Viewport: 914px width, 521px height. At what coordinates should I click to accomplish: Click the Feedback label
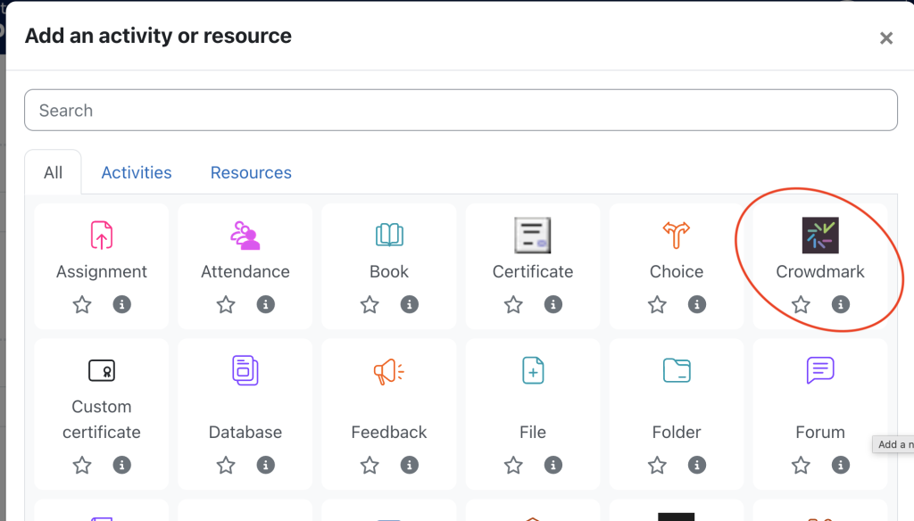(389, 432)
